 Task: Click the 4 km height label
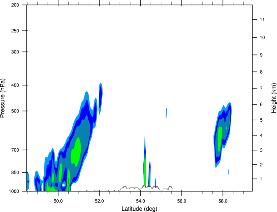(261, 135)
